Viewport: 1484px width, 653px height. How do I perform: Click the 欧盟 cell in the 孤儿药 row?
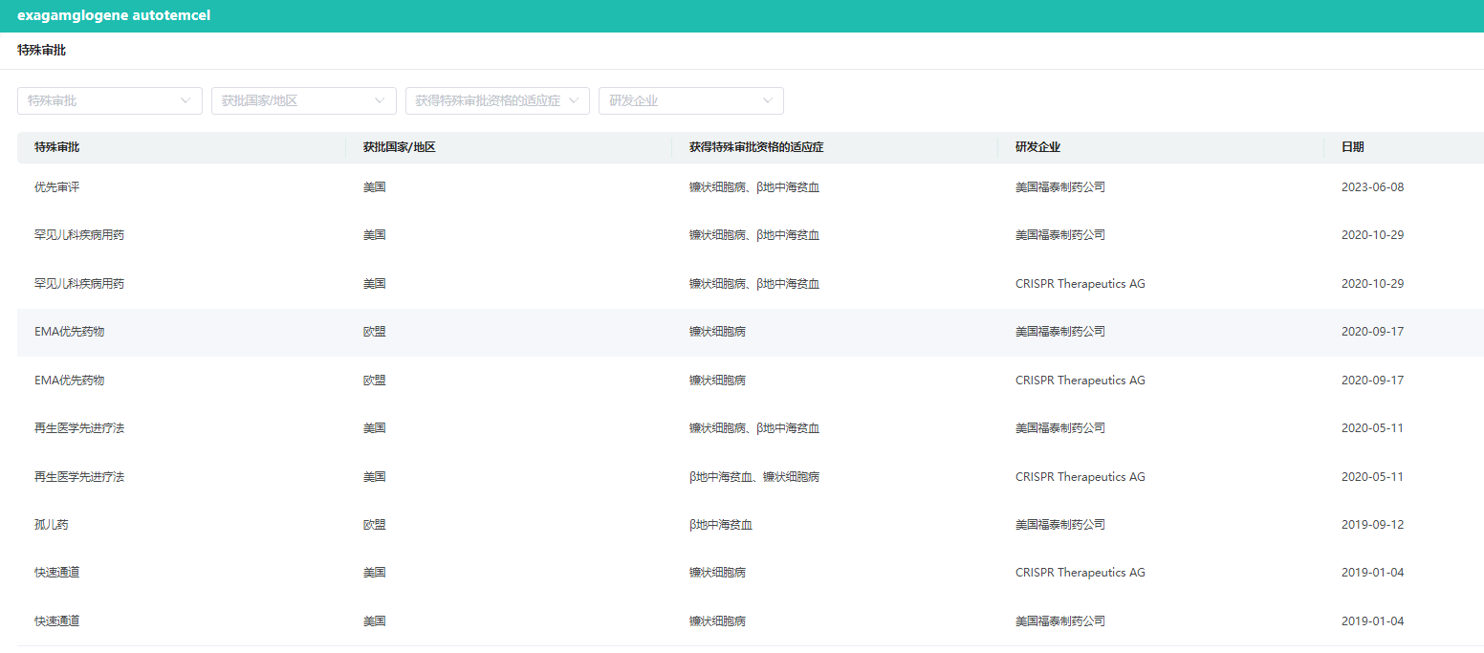coord(374,525)
